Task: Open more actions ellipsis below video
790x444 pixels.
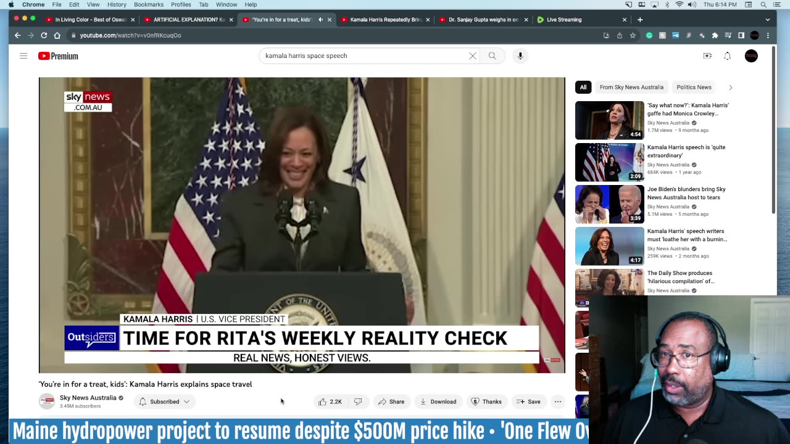Action: 558,401
